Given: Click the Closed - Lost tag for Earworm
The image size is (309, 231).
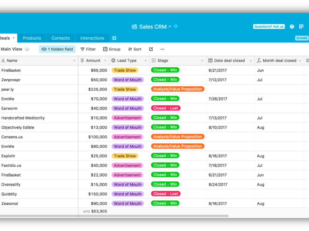Looking at the screenshot, I should click(166, 108).
